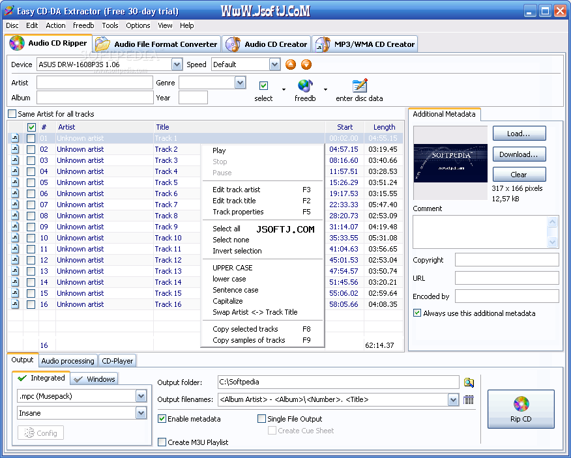
Task: Click the Rip CD button
Action: [x=521, y=409]
